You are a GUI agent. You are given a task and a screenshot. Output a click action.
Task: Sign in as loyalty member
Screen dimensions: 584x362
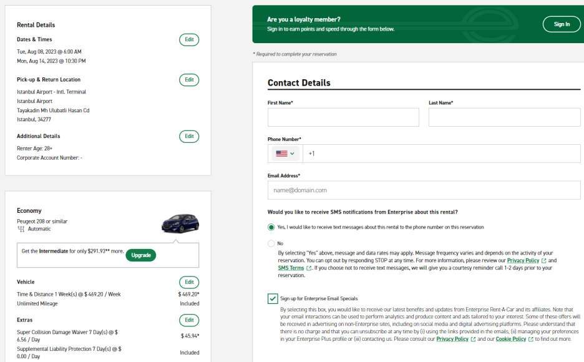click(x=562, y=24)
